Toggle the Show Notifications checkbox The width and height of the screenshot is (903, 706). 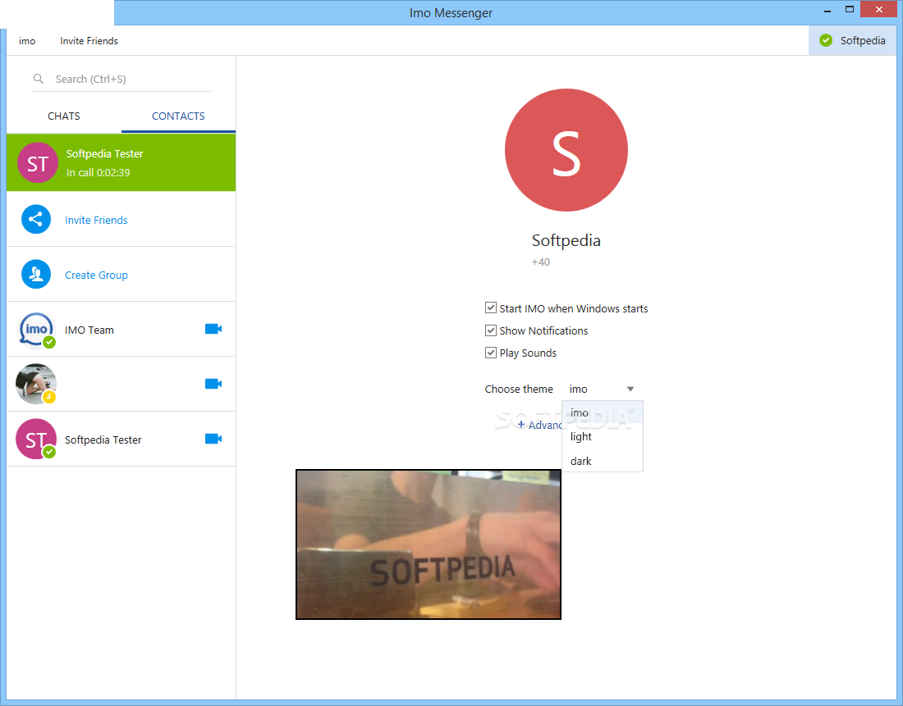[x=491, y=330]
